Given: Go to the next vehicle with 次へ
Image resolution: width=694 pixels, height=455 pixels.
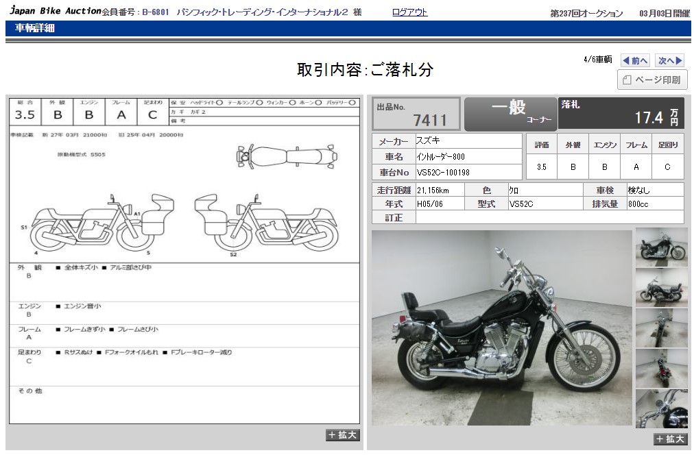Looking at the screenshot, I should [x=669, y=60].
